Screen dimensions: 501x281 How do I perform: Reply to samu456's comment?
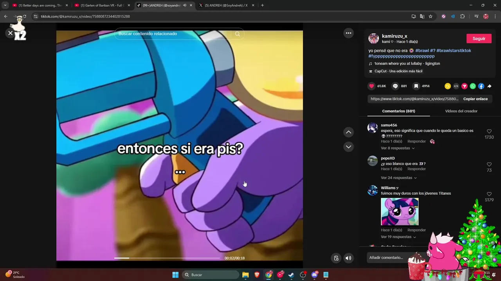pos(416,141)
